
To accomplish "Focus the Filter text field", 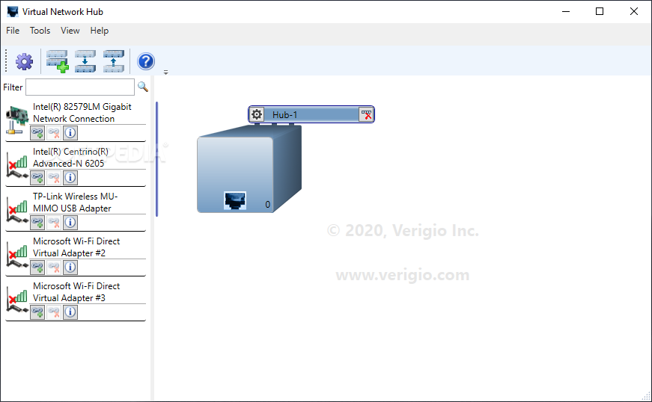I will 80,87.
